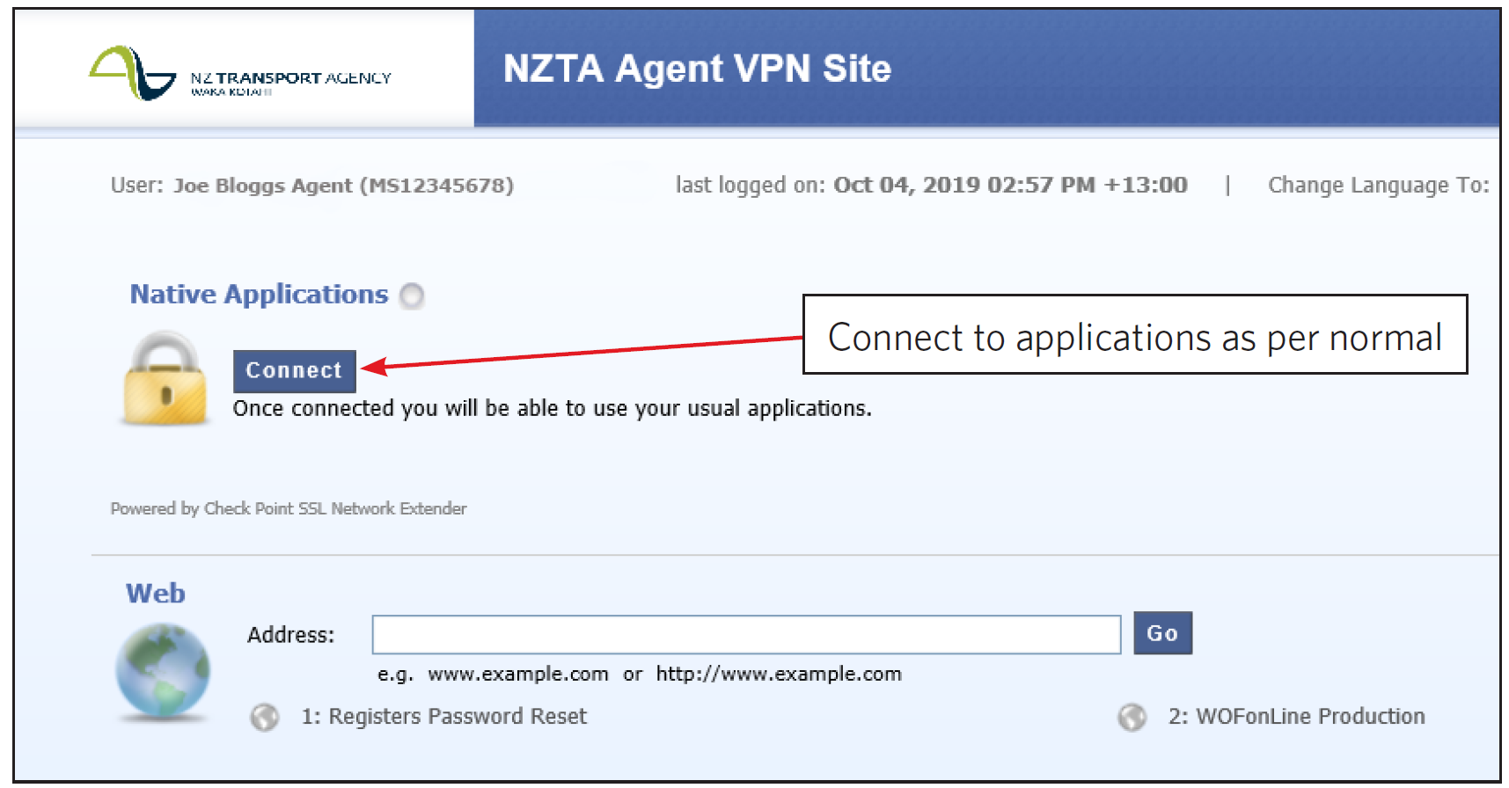The image size is (1509, 788).
Task: Open the Registers Password Reset link
Action: (x=443, y=717)
